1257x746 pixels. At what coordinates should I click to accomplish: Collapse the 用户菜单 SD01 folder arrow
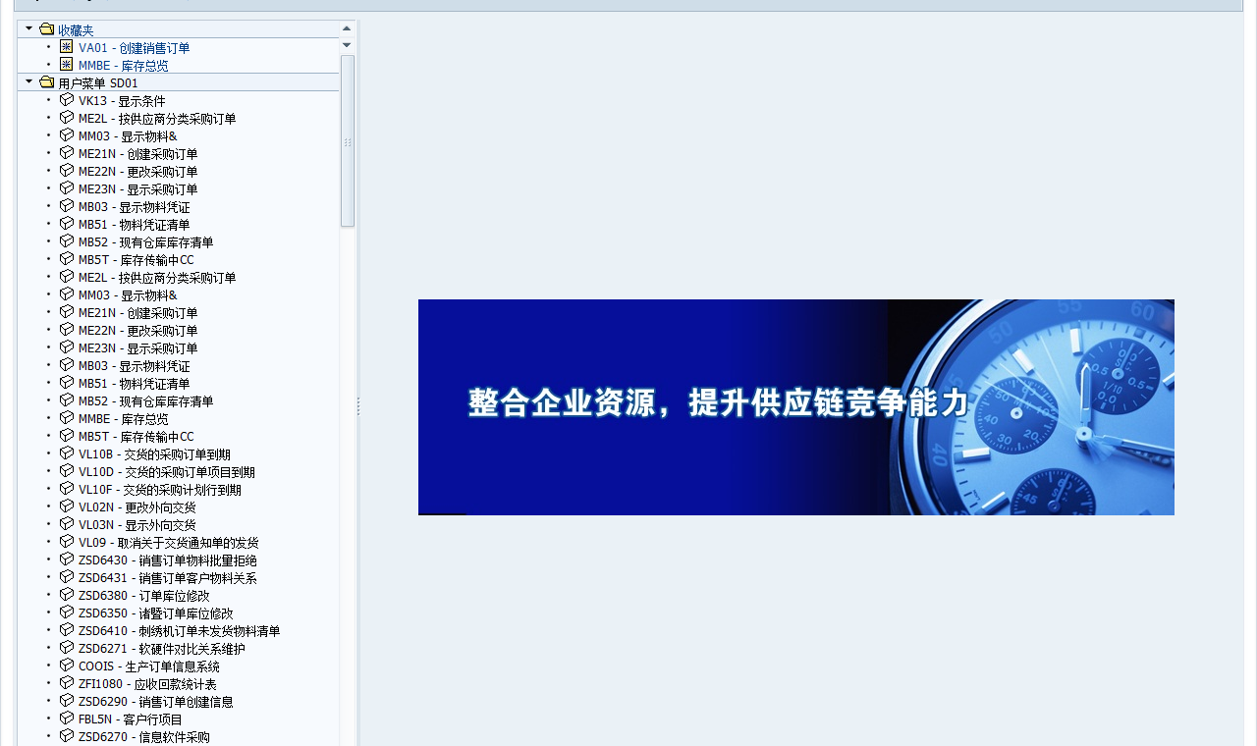pos(28,81)
